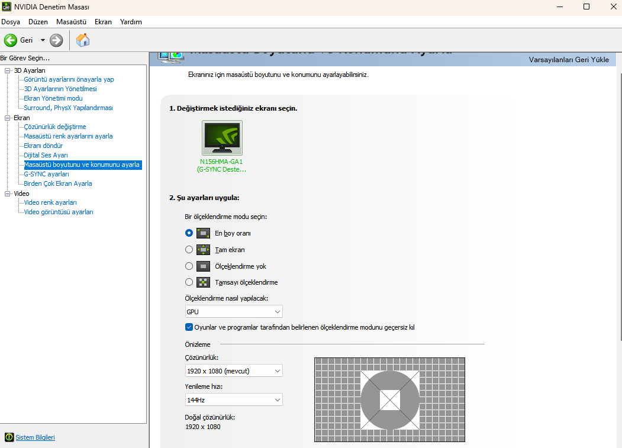
Task: Open G-SYNC ayarları
Action: tap(46, 174)
